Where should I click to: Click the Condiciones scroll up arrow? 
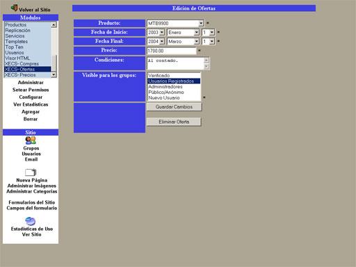point(207,60)
